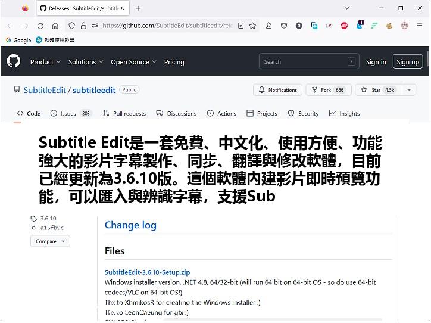Toggle reader view icon in address bar
Image resolution: width=431 pixels, height=323 pixels.
(x=241, y=26)
